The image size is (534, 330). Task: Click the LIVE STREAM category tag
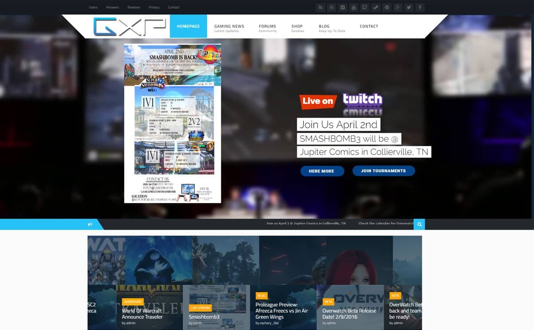tap(200, 308)
